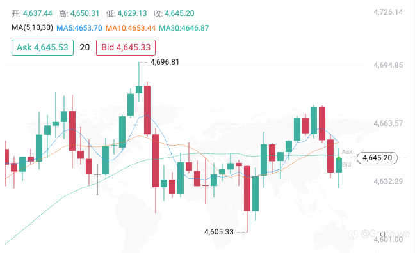Click the 4,726.14 price axis label

(388, 12)
